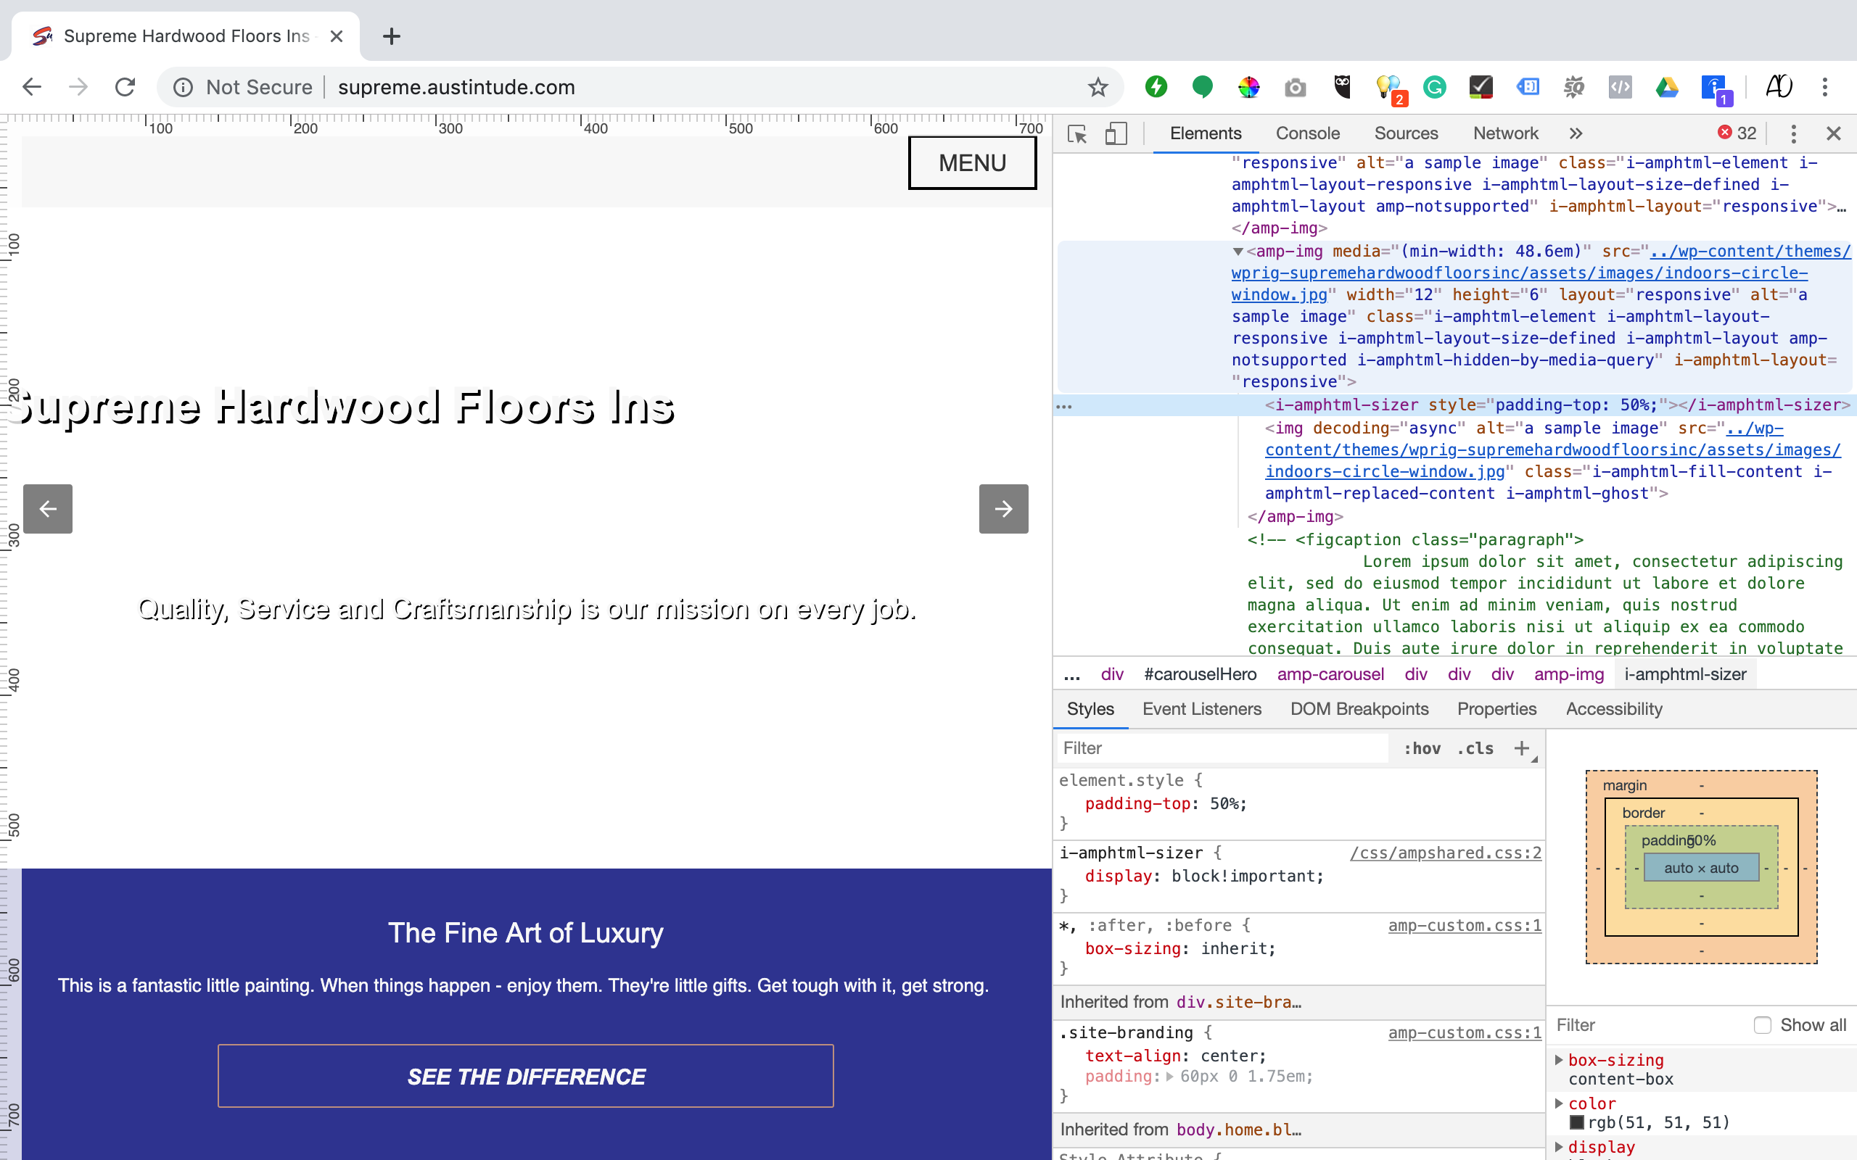
Task: Reload the page with refresh icon
Action: point(125,88)
